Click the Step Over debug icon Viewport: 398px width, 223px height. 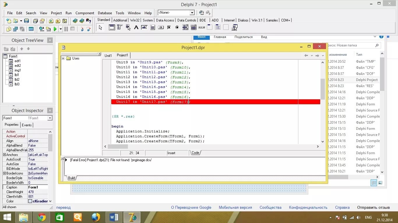89,29
